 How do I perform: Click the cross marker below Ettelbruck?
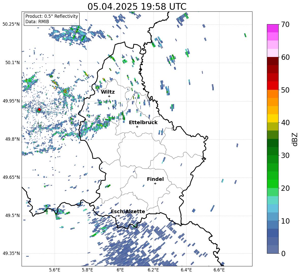137,127
